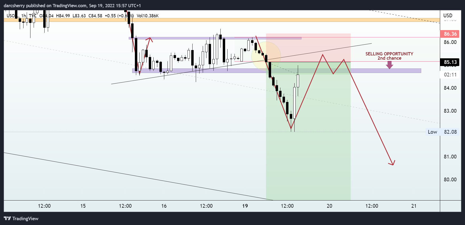
Task: Click the USD currency label on price axis
Action: [448, 15]
